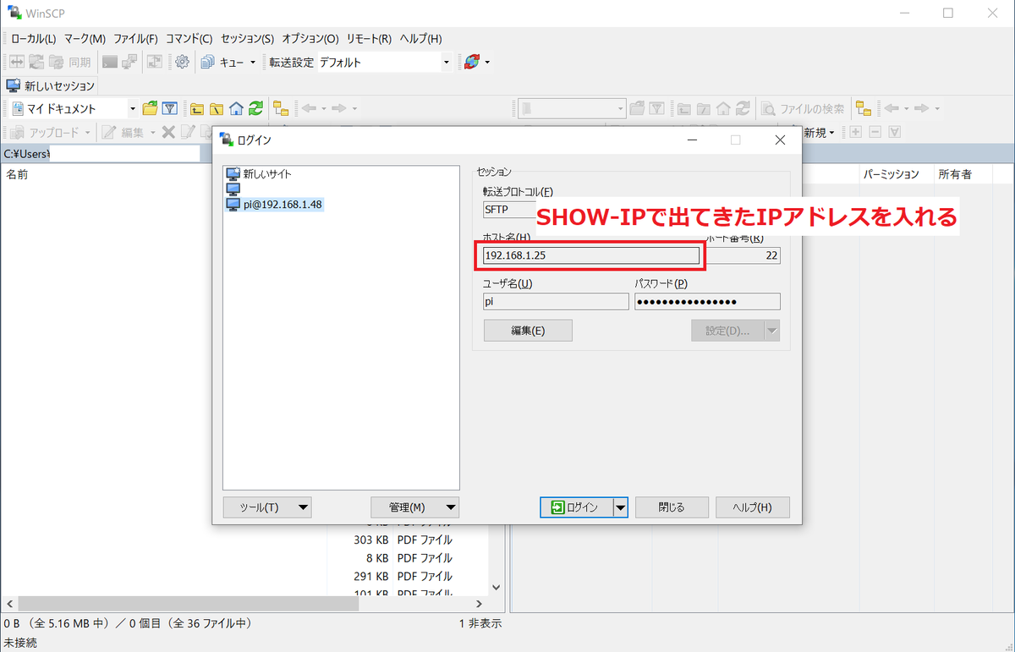This screenshot has height=652, width=1015.
Task: Select 新しいサイト in site list
Action: click(267, 173)
